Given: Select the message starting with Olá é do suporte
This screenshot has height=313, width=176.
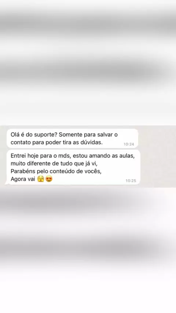Looking at the screenshot, I should tap(72, 139).
